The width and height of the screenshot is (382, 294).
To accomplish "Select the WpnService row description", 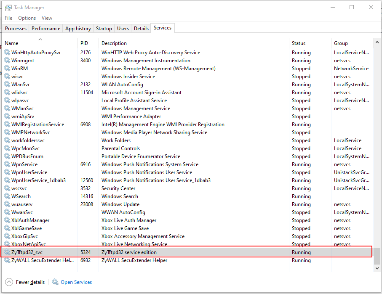I will click(150, 164).
